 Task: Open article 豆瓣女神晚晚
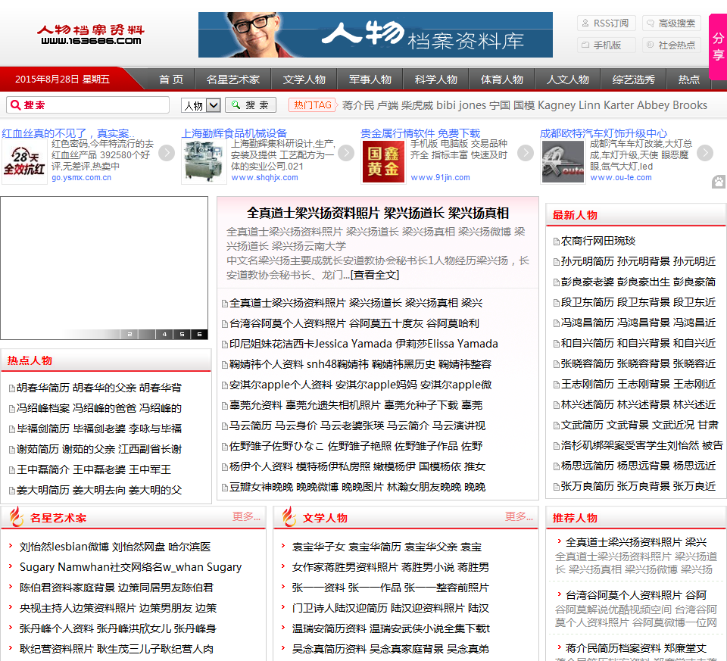pos(357,487)
